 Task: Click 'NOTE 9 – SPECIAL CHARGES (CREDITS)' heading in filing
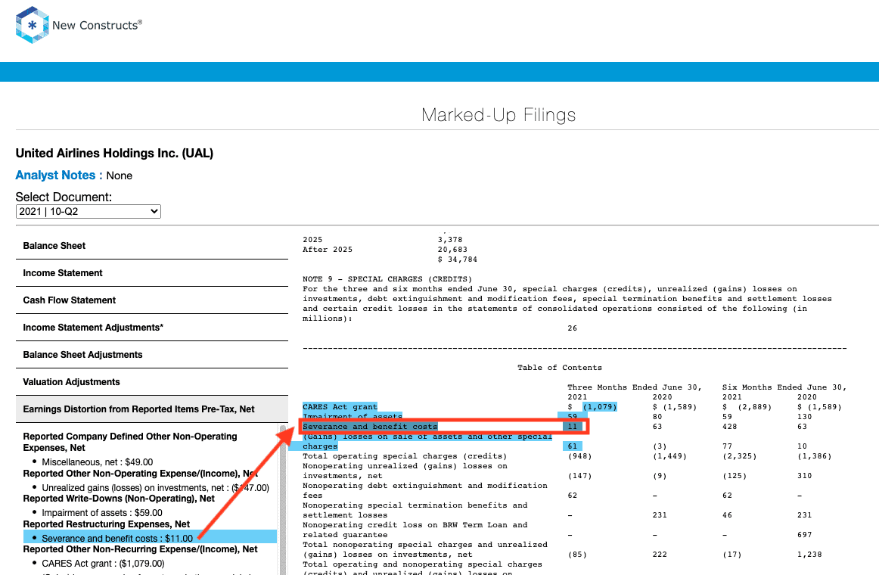(387, 279)
